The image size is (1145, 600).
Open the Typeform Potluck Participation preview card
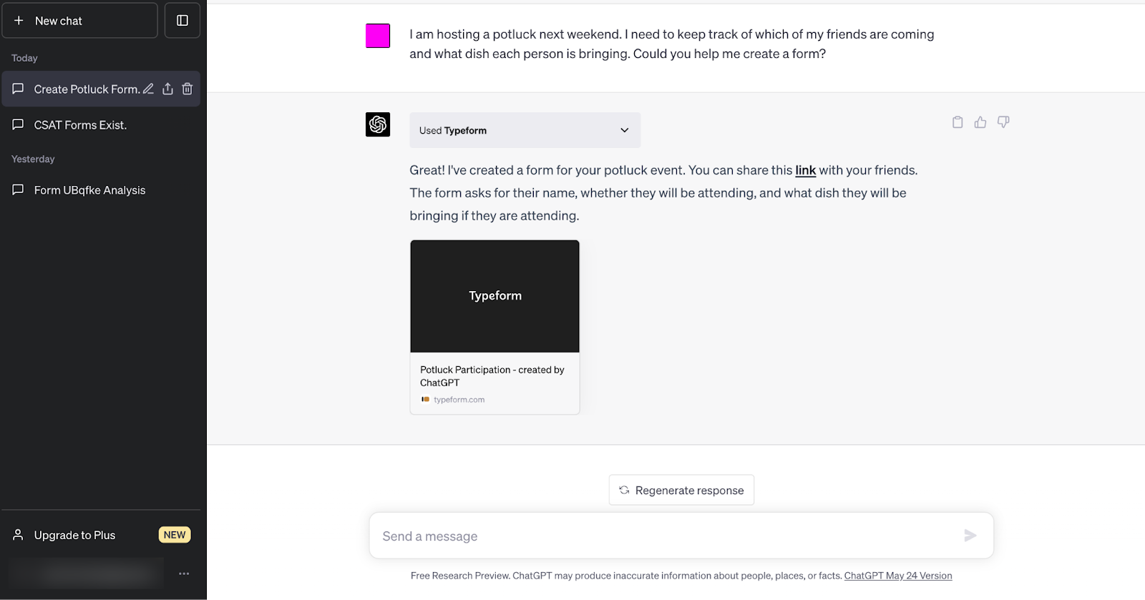(494, 327)
